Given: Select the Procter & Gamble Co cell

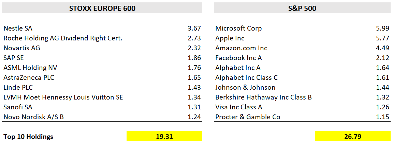Looking at the screenshot, I should tap(248, 117).
